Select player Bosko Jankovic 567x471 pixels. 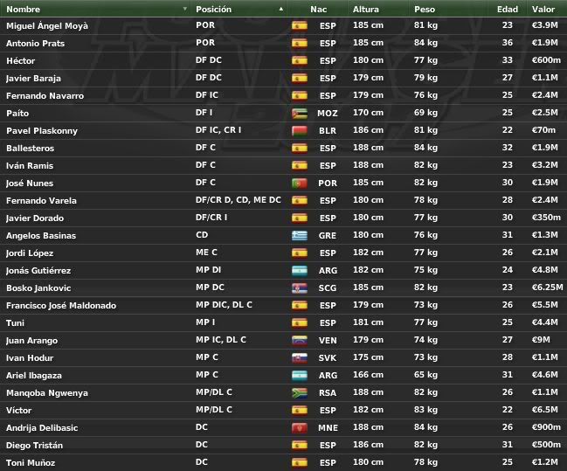(38, 288)
